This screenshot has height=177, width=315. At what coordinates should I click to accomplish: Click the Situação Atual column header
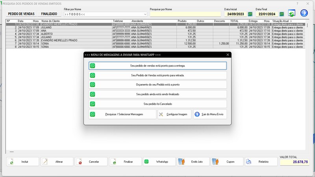(282, 21)
